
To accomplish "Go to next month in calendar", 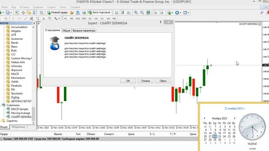I will pos(235,118).
